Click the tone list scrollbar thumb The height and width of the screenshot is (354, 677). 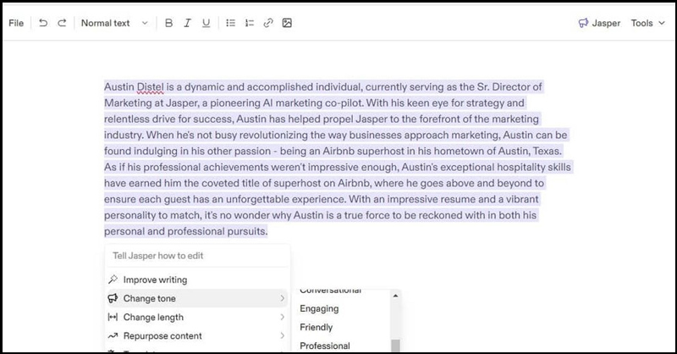(x=395, y=346)
